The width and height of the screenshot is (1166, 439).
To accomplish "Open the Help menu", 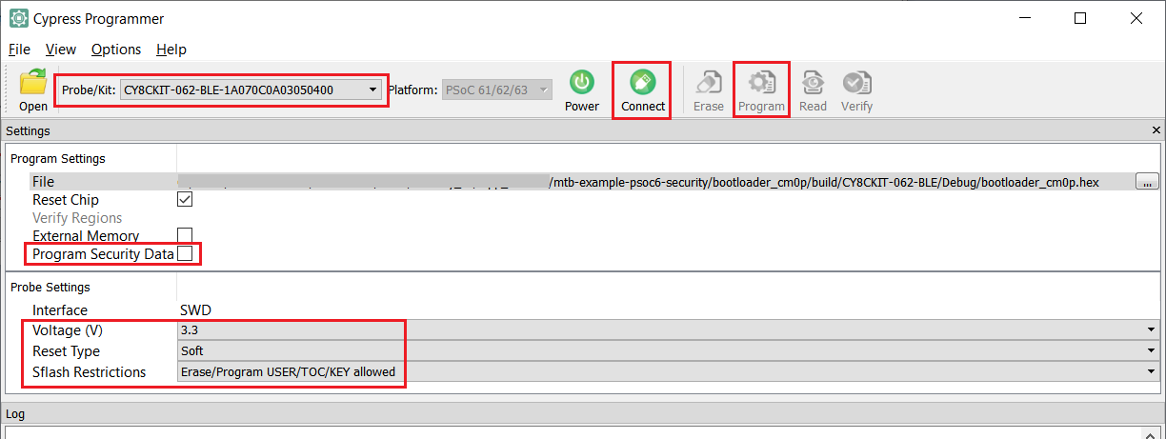I will pyautogui.click(x=171, y=50).
